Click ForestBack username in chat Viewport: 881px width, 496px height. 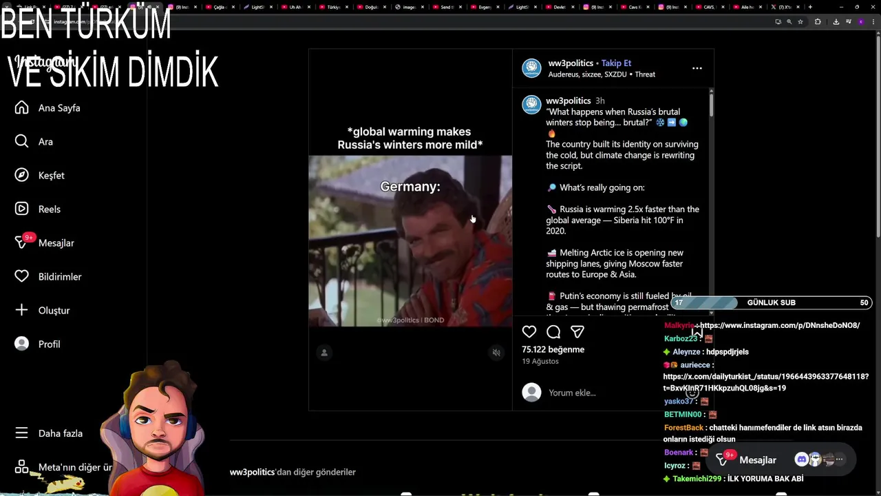pyautogui.click(x=683, y=428)
